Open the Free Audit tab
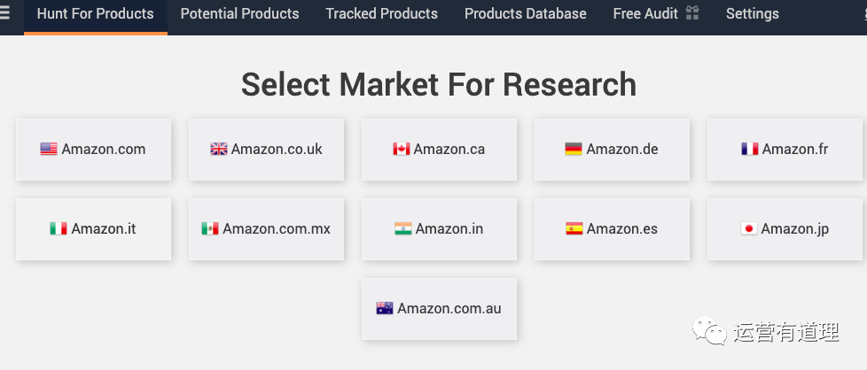This screenshot has height=370, width=867. (645, 14)
